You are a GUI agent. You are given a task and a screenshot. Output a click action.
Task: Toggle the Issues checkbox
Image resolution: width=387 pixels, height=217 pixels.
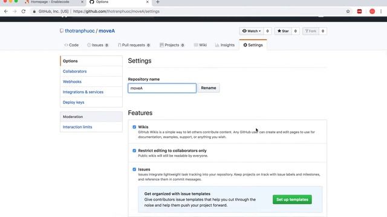(x=134, y=169)
